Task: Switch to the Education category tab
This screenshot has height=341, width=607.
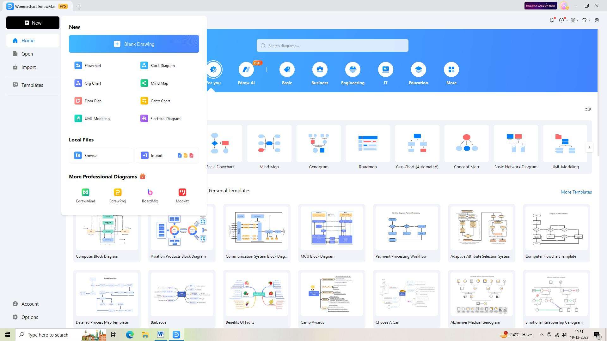Action: (x=418, y=73)
